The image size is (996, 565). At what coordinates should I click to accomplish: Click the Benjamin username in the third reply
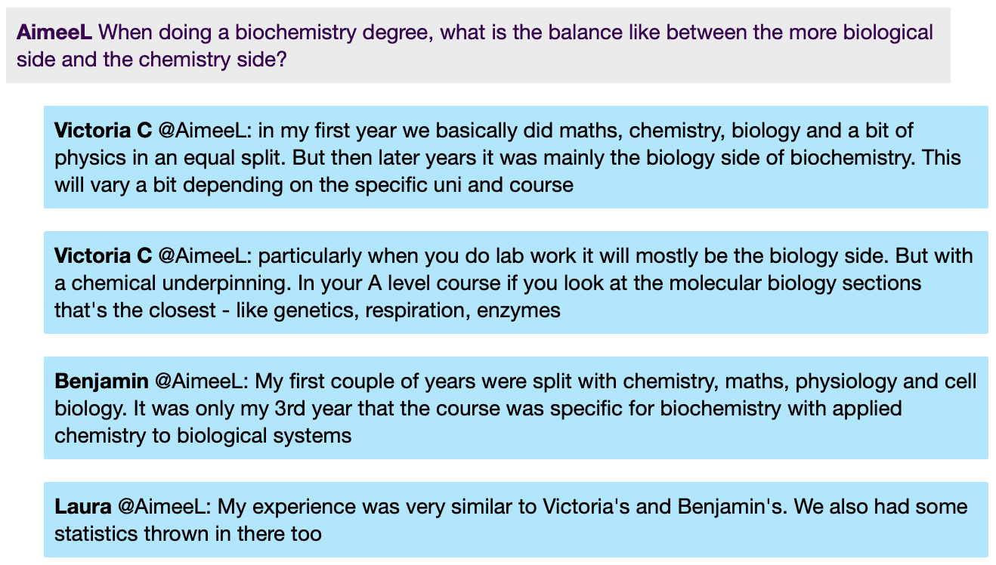click(x=101, y=381)
